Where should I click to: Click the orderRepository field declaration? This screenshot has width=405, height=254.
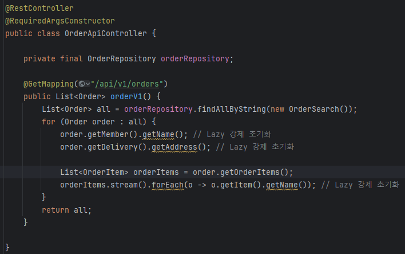tap(194, 59)
